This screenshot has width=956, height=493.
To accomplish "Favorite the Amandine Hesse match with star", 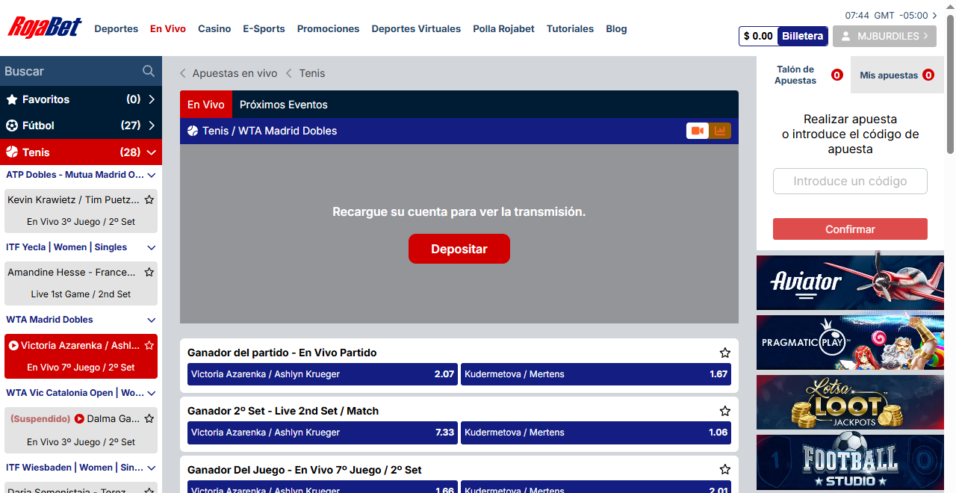I will pos(149,272).
